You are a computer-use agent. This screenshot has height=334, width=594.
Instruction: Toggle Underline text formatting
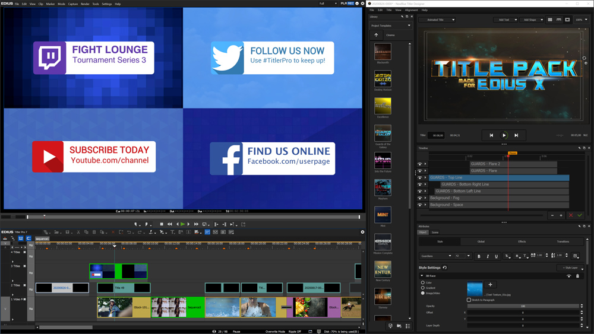point(496,256)
